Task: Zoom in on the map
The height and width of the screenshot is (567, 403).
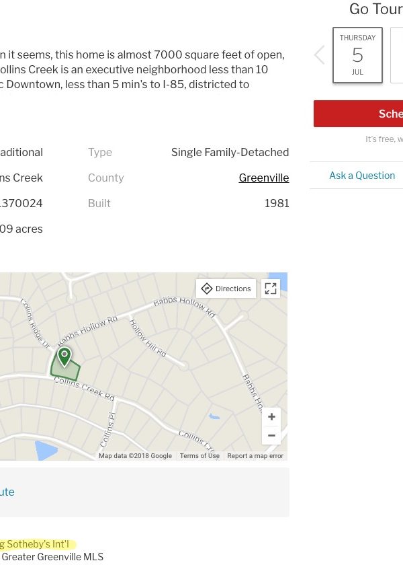Action: (271, 417)
